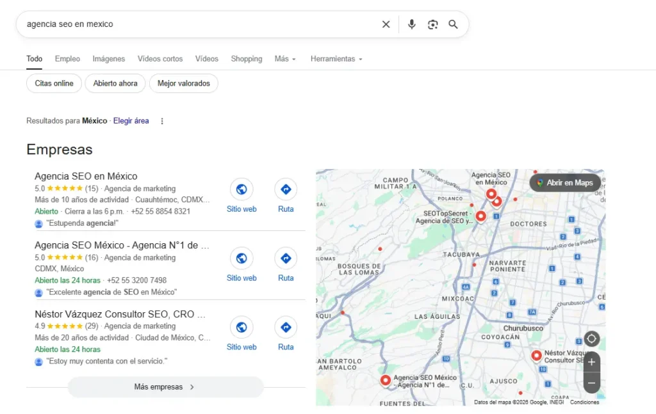Open Sitio web globe for Néstor Vázquez

point(242,327)
